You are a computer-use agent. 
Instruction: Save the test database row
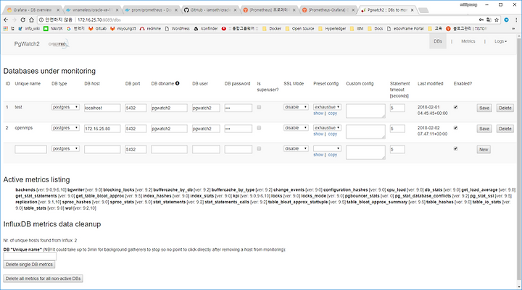click(x=484, y=108)
